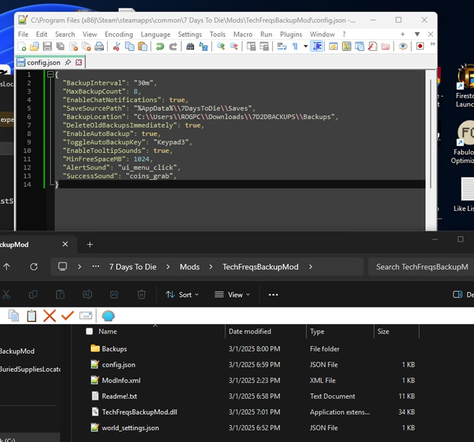Click the Search TechFreqsBackupMod field

click(x=421, y=267)
